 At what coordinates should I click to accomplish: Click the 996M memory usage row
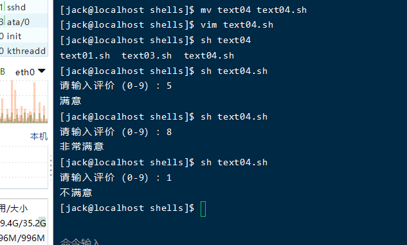(24, 237)
